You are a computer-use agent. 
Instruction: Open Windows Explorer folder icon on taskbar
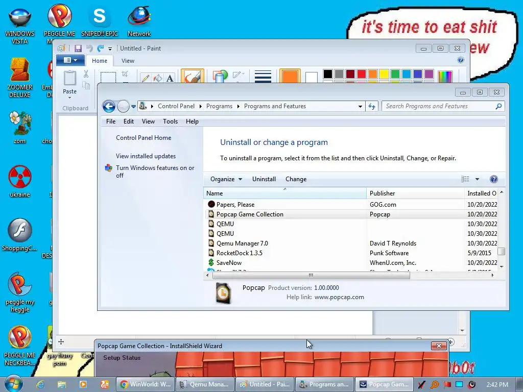(x=62, y=384)
